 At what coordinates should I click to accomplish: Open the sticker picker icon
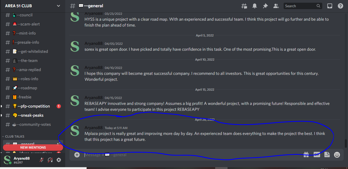pyautogui.click(x=327, y=155)
